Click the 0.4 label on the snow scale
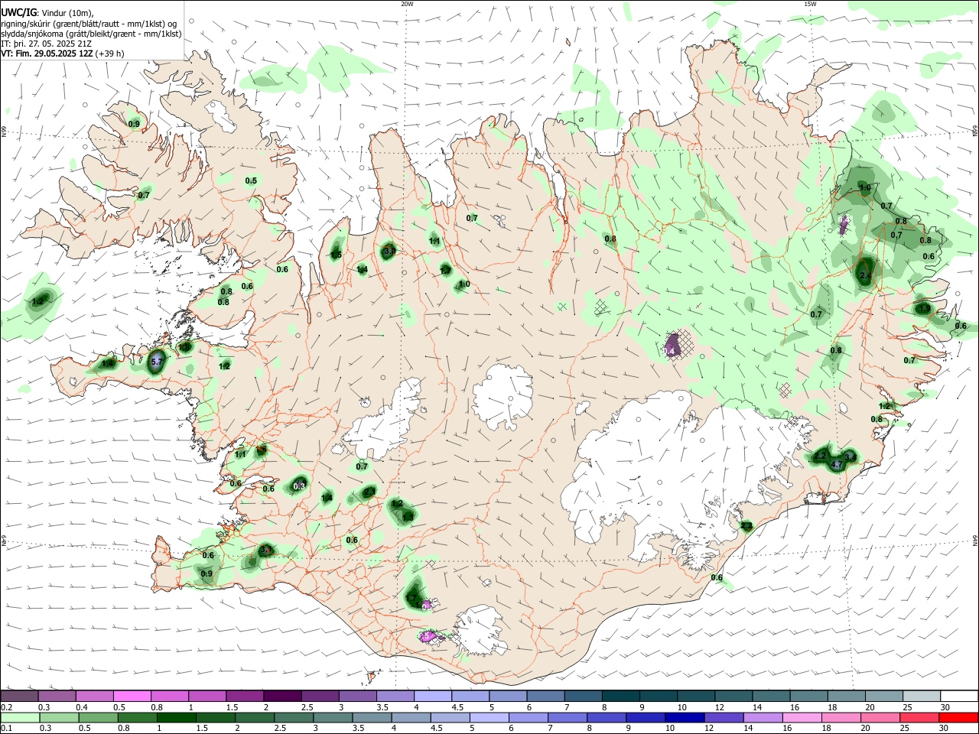Screen dimensions: 979x734 pos(82,707)
